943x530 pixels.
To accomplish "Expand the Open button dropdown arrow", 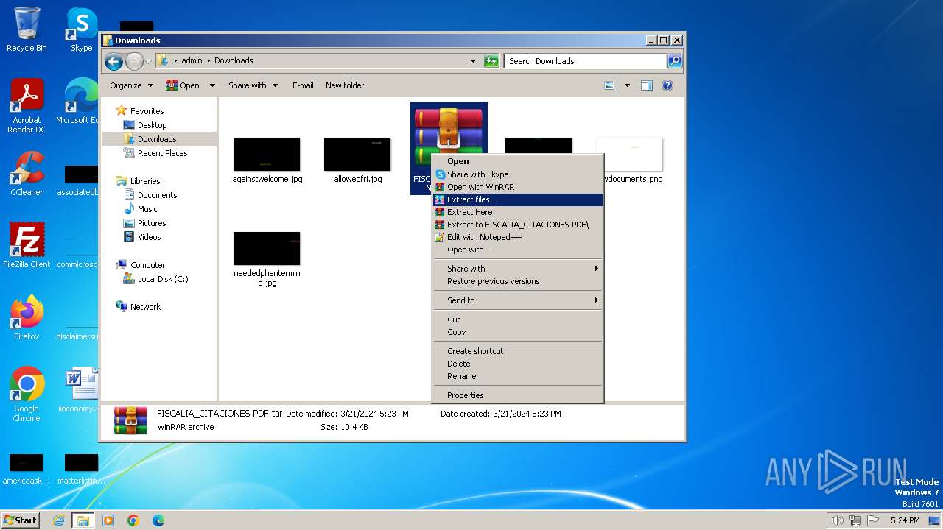I will (212, 85).
